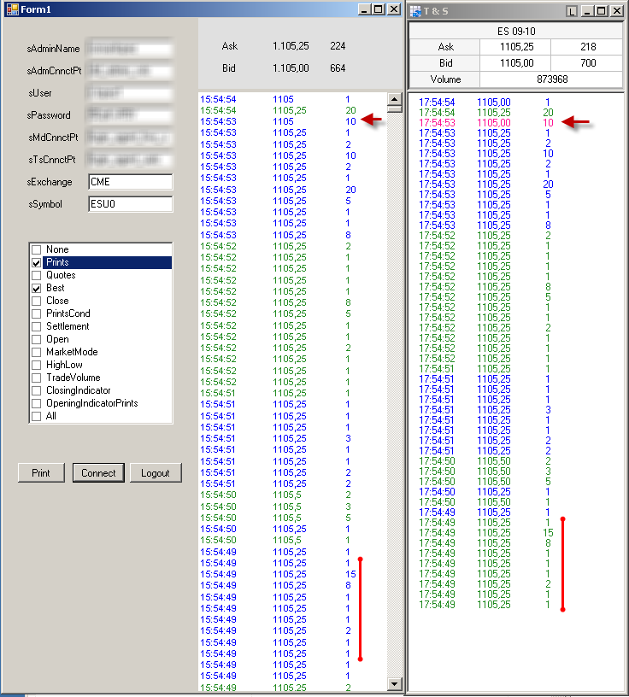Maximize the Form1 window
The height and width of the screenshot is (697, 629).
coord(379,9)
